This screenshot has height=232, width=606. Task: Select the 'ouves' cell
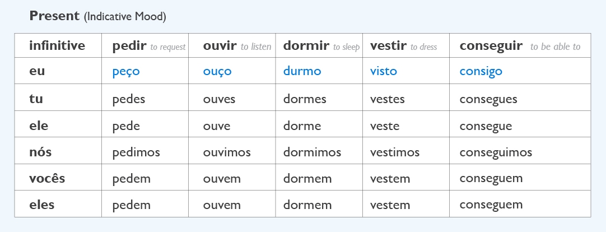tap(219, 99)
